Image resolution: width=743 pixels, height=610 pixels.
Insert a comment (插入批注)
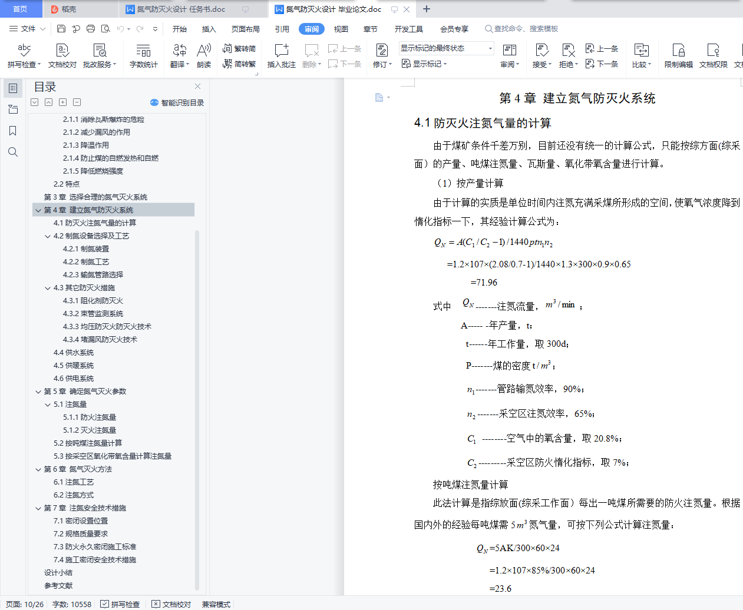pyautogui.click(x=282, y=56)
